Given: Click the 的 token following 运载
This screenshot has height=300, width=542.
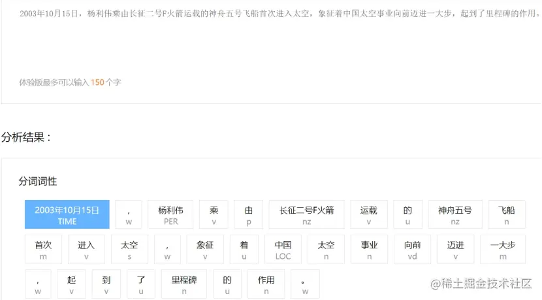Looking at the screenshot, I should tap(408, 214).
